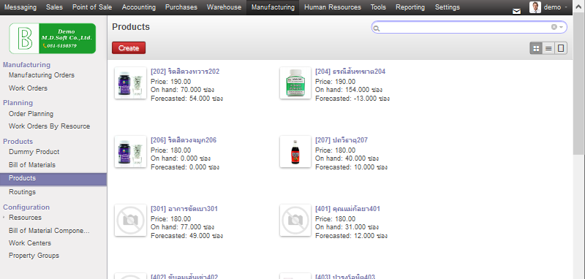
Task: Open Work Orders in sidebar
Action: pyautogui.click(x=28, y=88)
